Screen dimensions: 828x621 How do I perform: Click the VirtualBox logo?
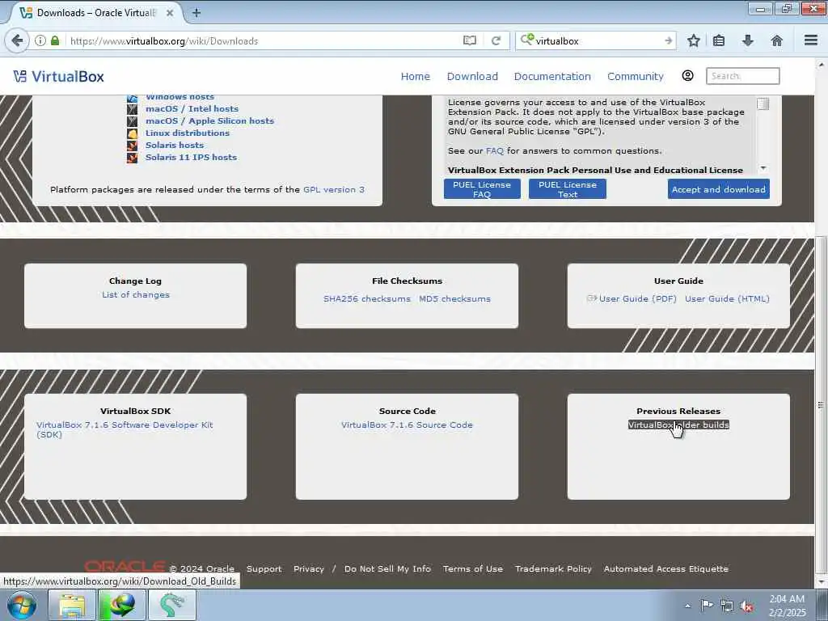tap(58, 77)
